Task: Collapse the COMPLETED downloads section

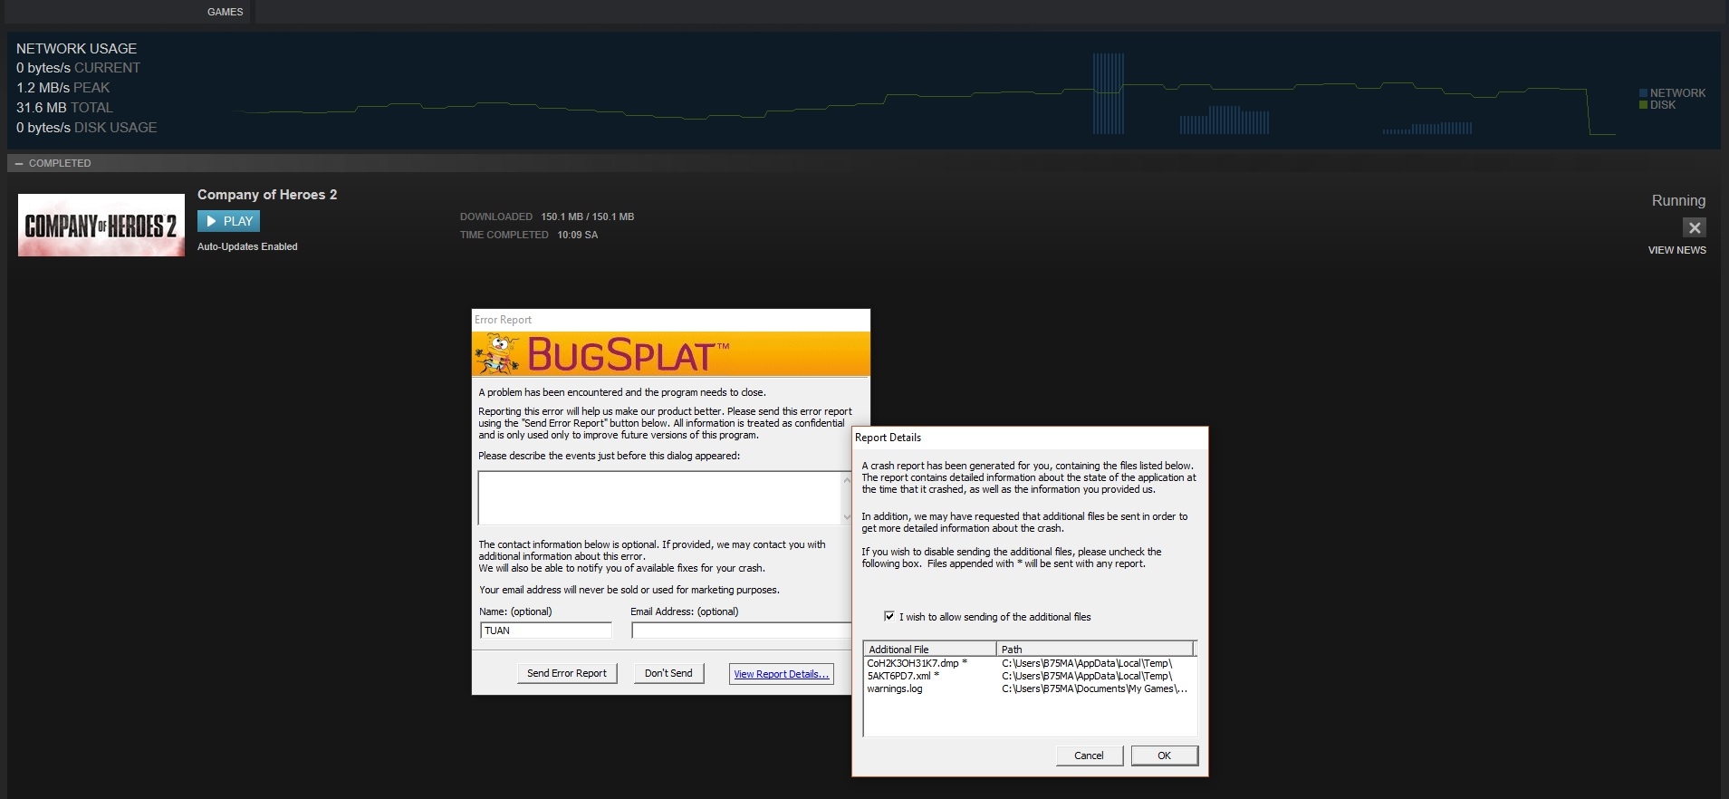Action: coord(19,163)
